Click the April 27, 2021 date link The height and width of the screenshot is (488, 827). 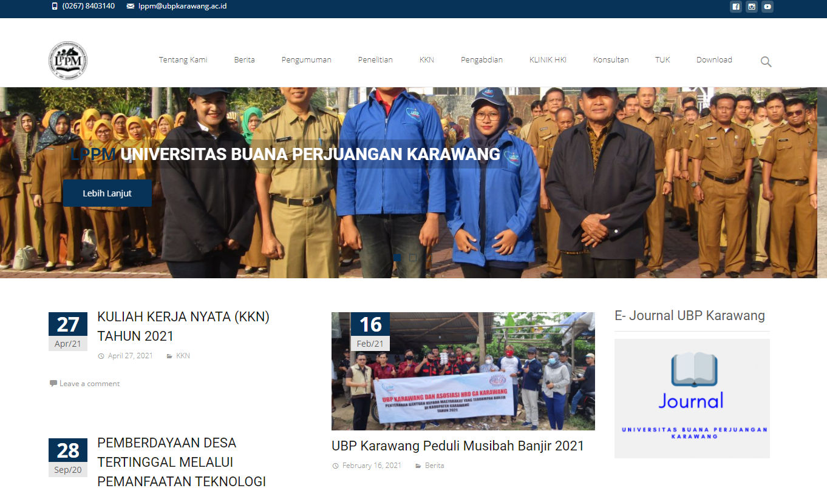pyautogui.click(x=131, y=356)
